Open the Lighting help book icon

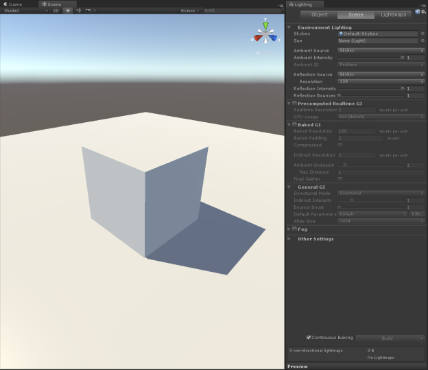point(417,12)
